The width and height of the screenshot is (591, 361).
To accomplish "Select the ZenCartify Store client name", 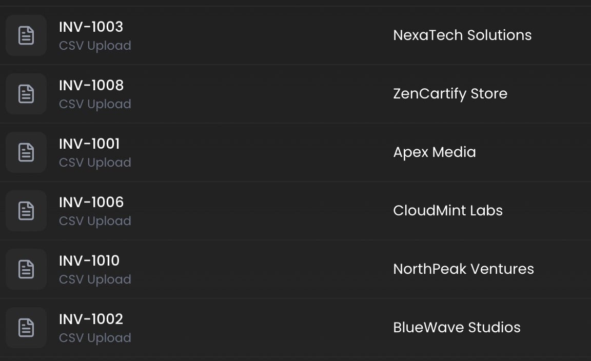I will 450,94.
